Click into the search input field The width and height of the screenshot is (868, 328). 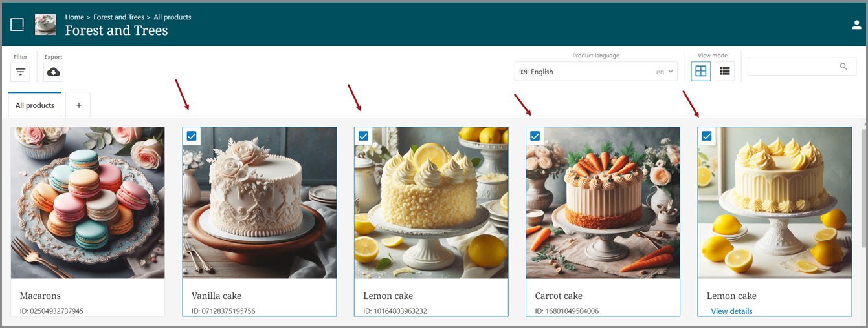click(793, 67)
